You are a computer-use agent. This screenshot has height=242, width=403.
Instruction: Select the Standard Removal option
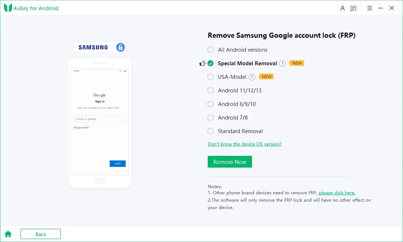click(211, 131)
